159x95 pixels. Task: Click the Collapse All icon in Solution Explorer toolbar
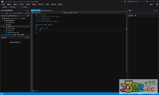(18, 13)
